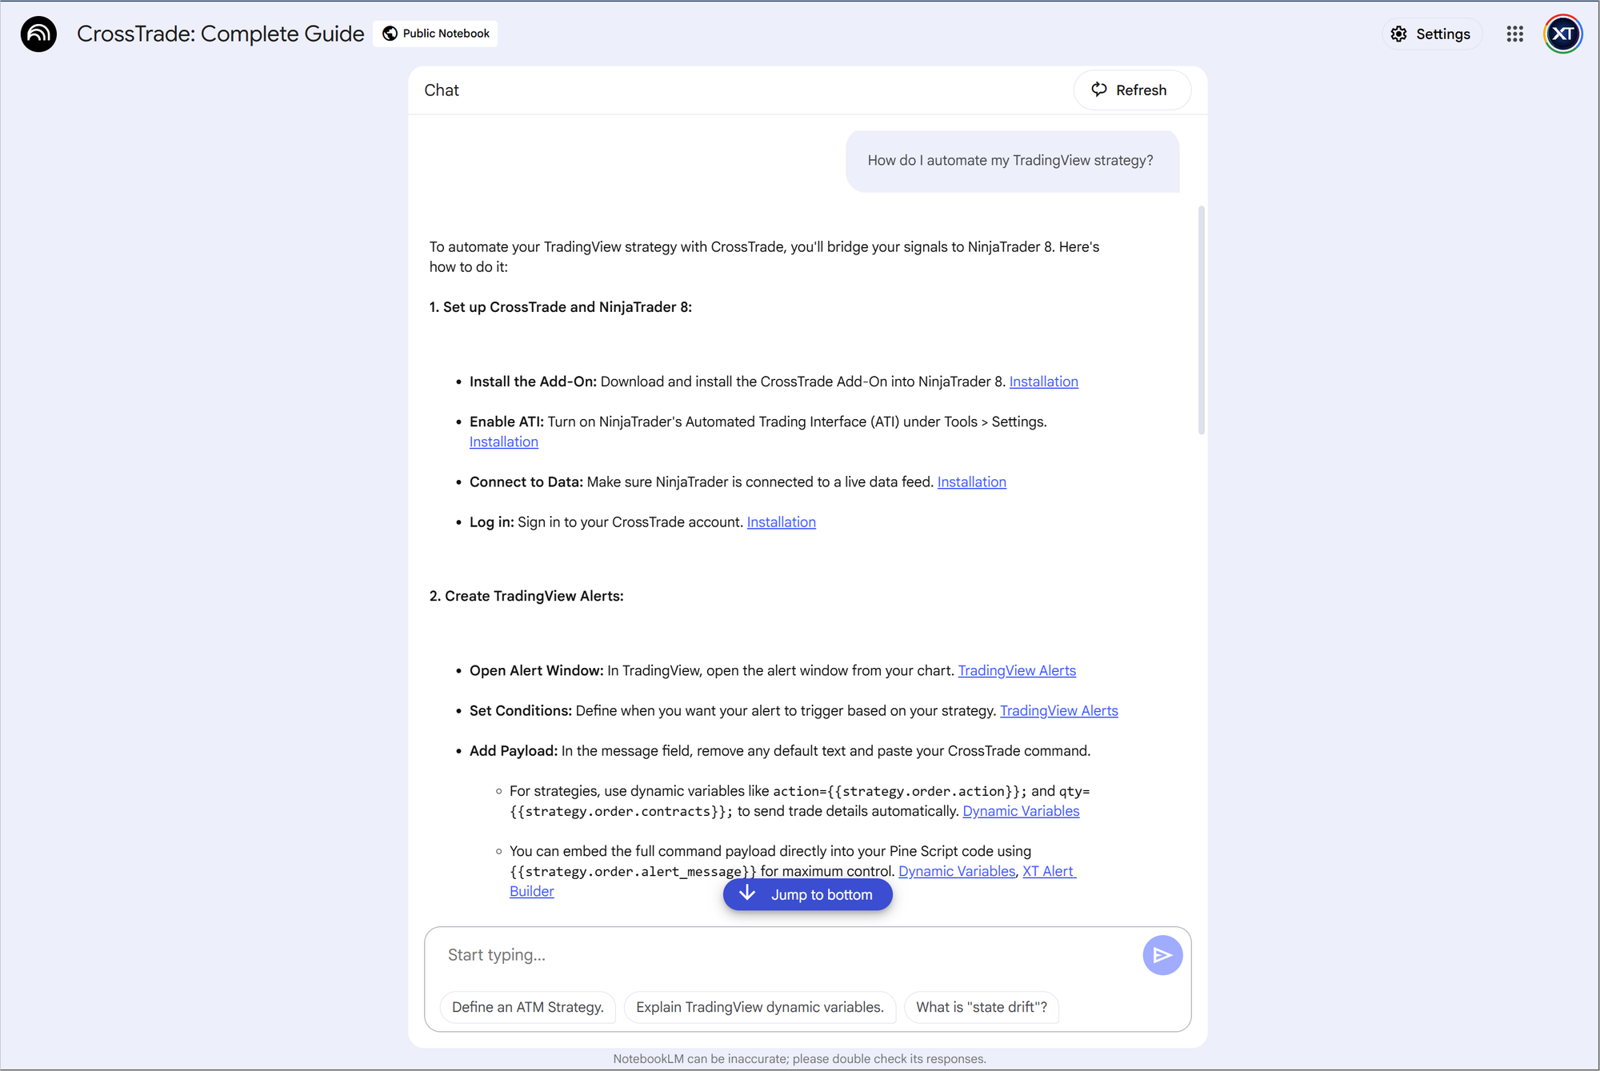
Task: Select the What is state drift suggestion
Action: [982, 1007]
